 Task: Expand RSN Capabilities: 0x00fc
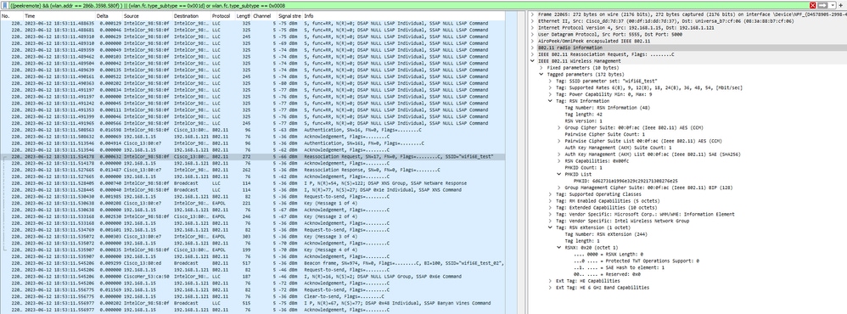point(559,161)
